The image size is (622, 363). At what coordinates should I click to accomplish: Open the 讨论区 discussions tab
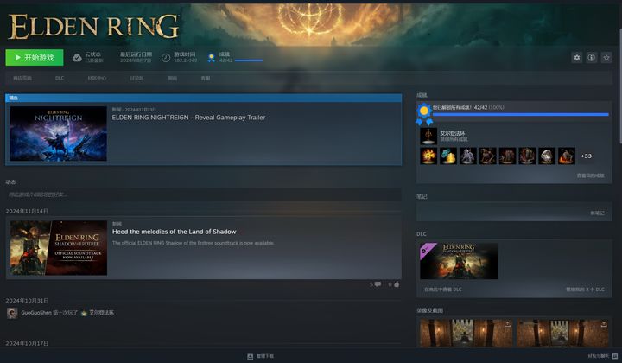click(x=136, y=78)
